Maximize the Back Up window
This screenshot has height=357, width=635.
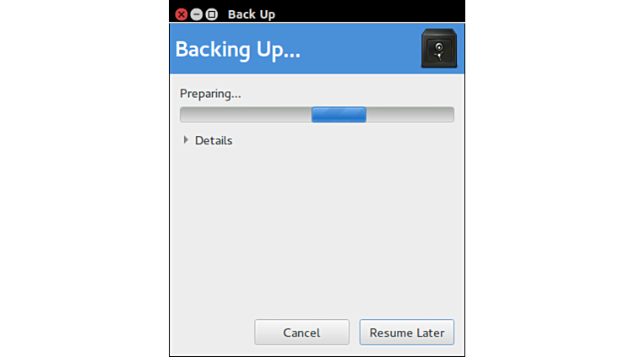coord(211,14)
